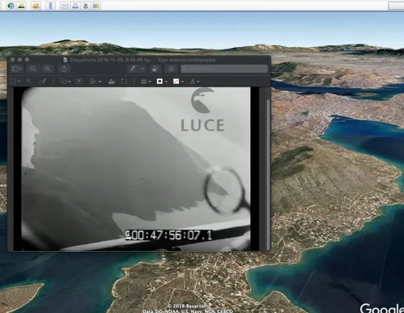Viewport: 404px width, 313px height.
Task: Click the planet switcher icon in Google Earth toolbar
Action: tap(36, 5)
